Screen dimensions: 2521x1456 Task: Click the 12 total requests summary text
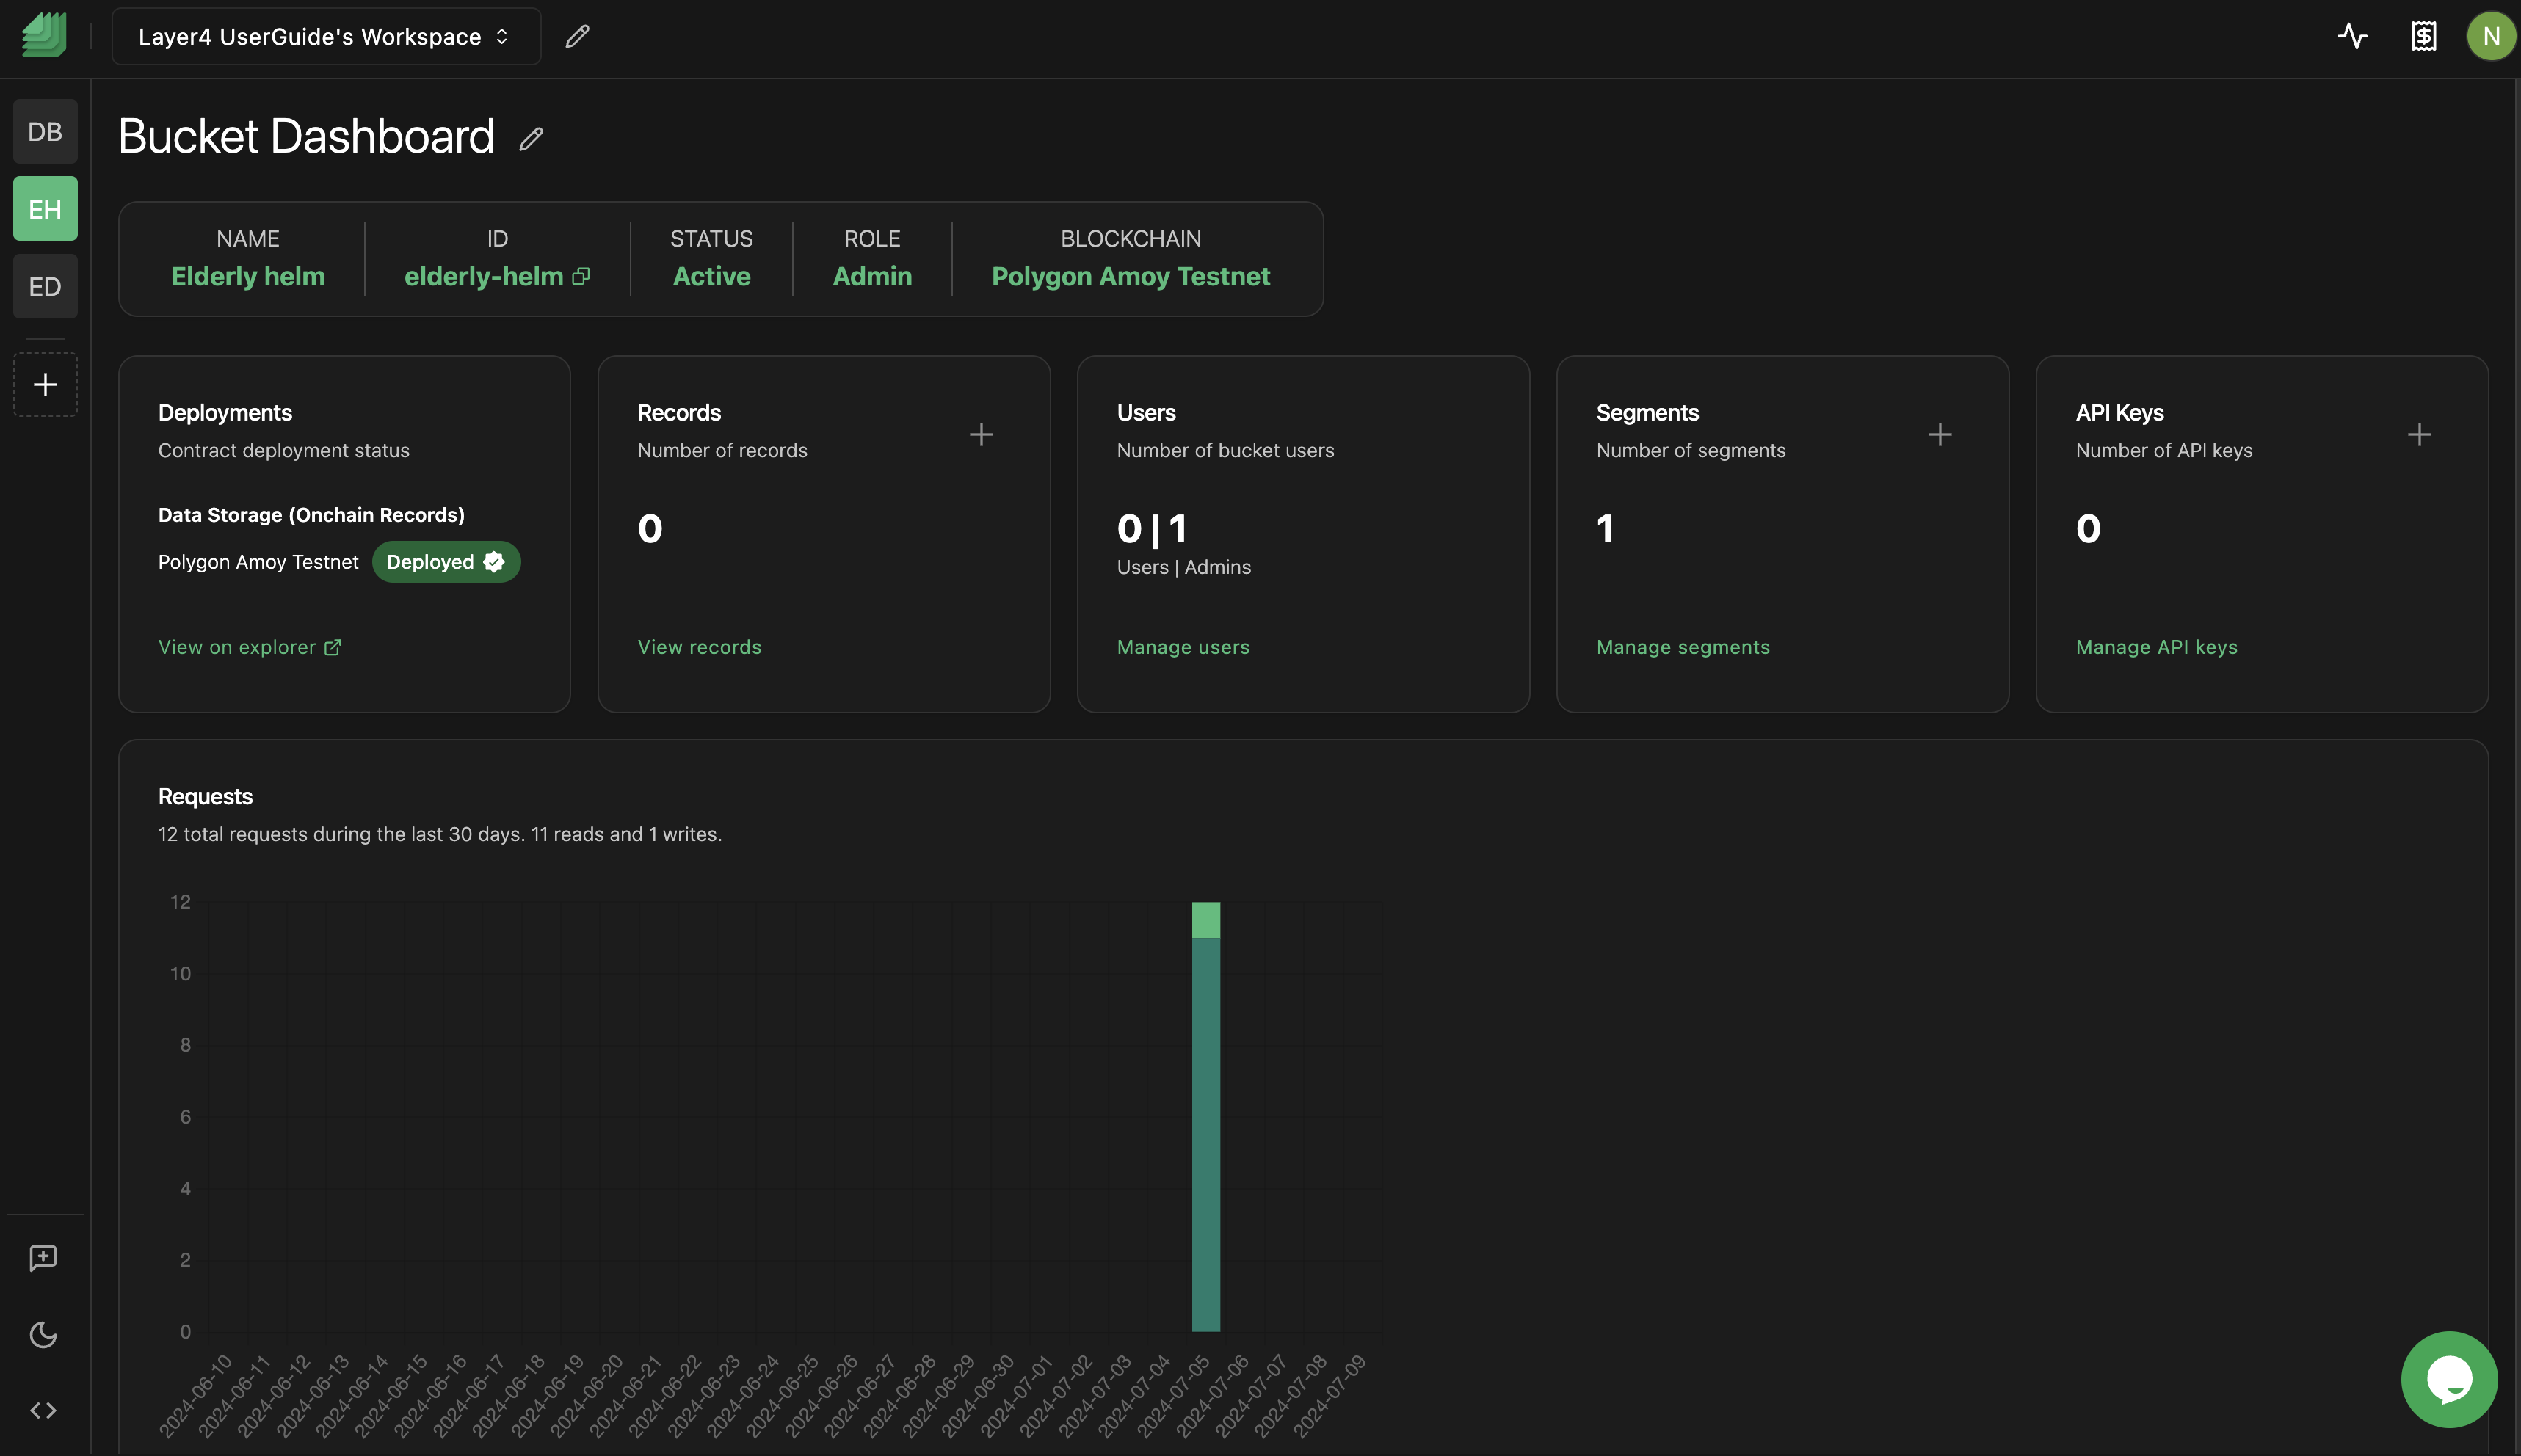[440, 835]
